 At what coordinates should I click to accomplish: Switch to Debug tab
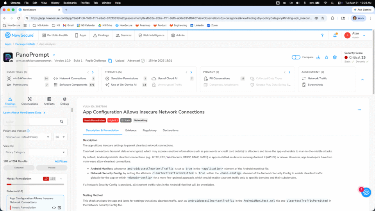(x=64, y=102)
